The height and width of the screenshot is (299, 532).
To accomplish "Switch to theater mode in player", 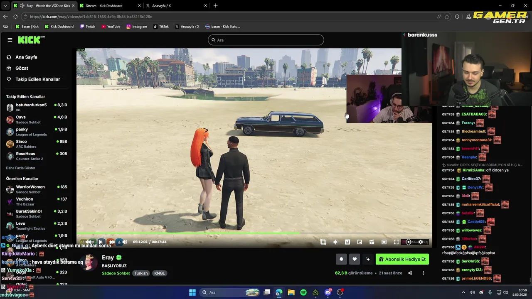I will pos(384,242).
